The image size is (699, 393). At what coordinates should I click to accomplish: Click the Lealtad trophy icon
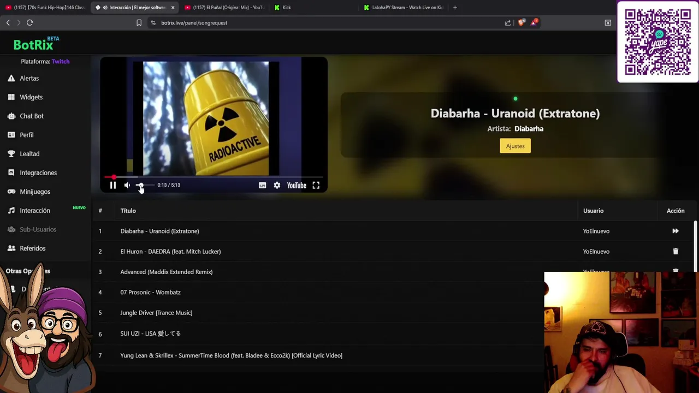pos(11,154)
